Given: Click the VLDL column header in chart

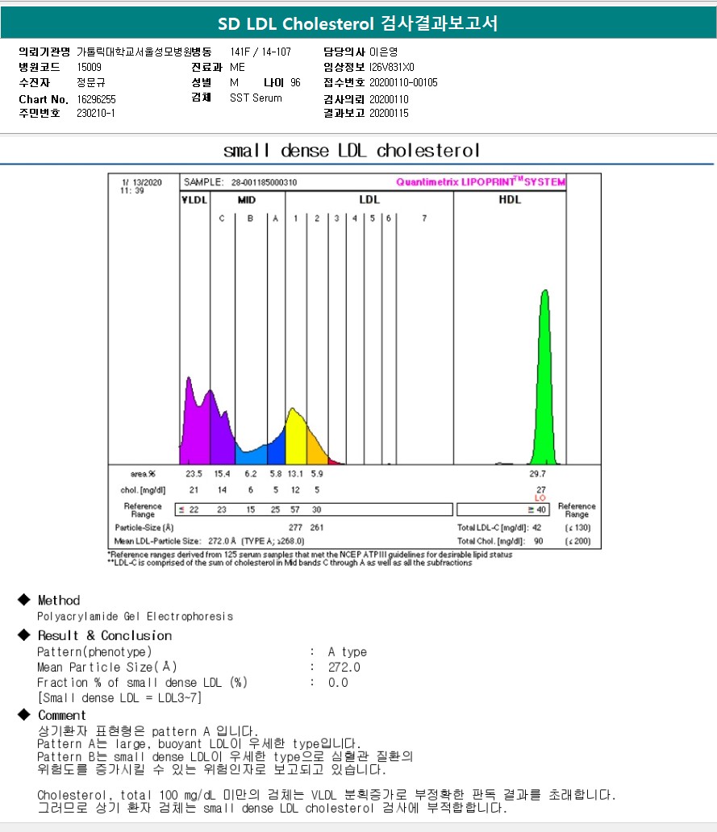Looking at the screenshot, I should point(194,199).
